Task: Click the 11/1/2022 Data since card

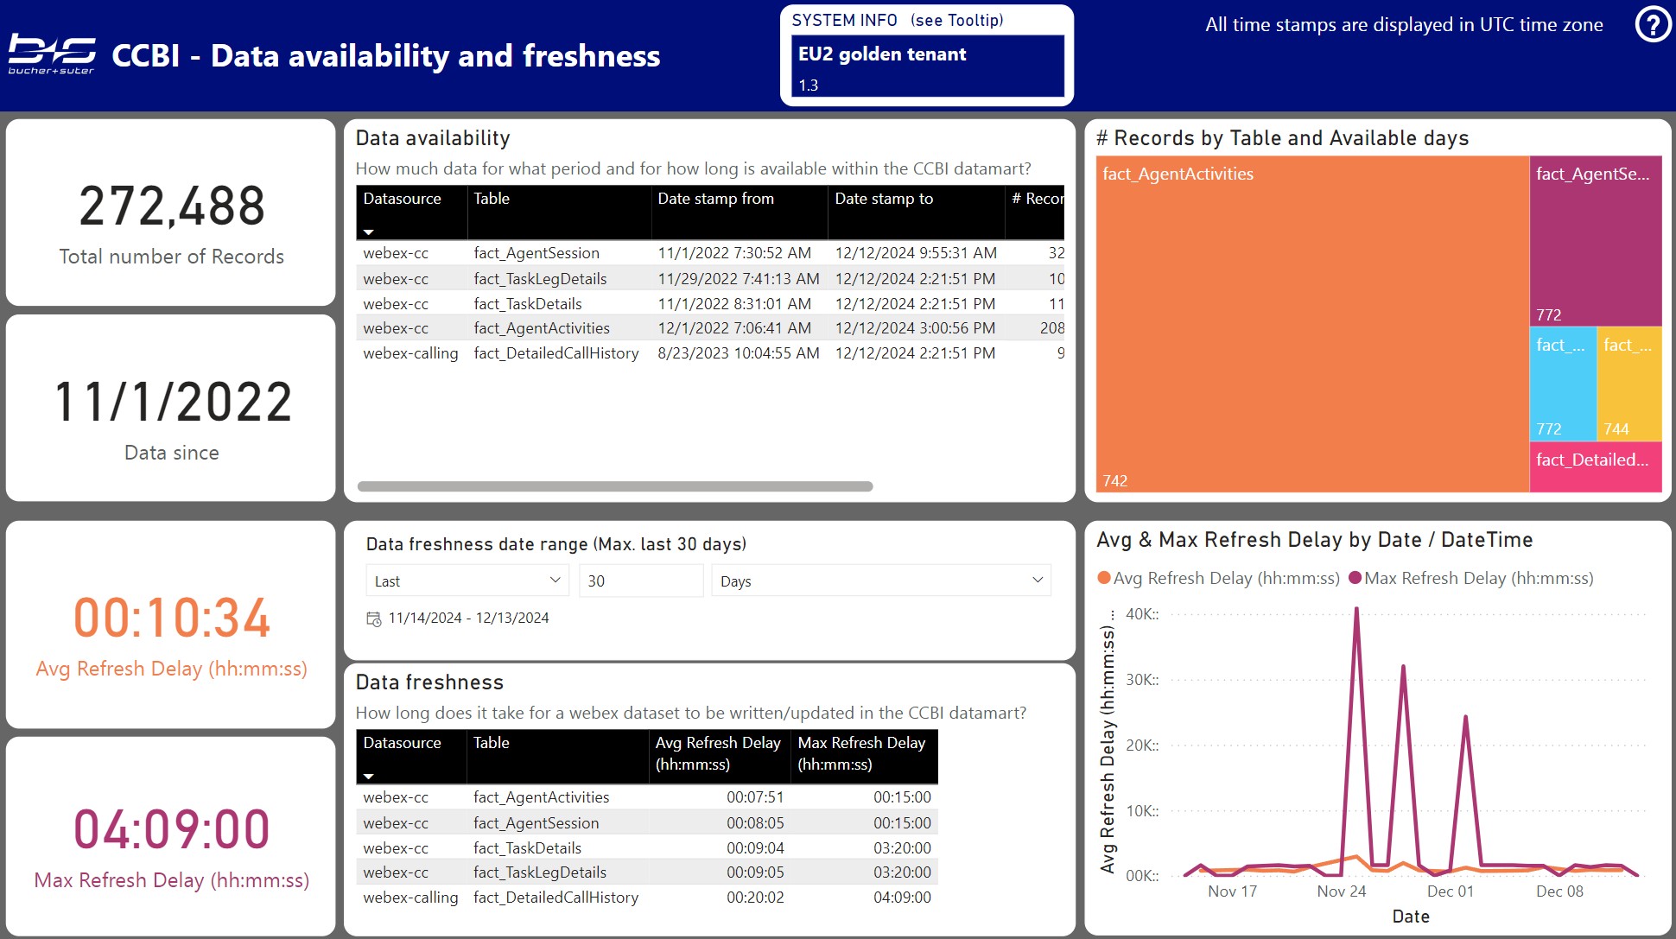Action: pyautogui.click(x=171, y=408)
